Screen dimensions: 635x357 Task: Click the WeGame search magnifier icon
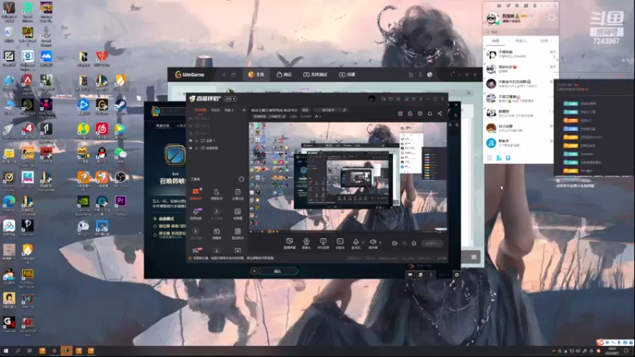point(468,93)
